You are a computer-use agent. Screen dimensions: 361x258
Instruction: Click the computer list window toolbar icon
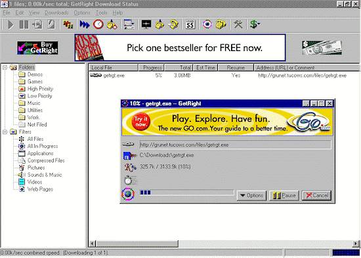click(129, 24)
